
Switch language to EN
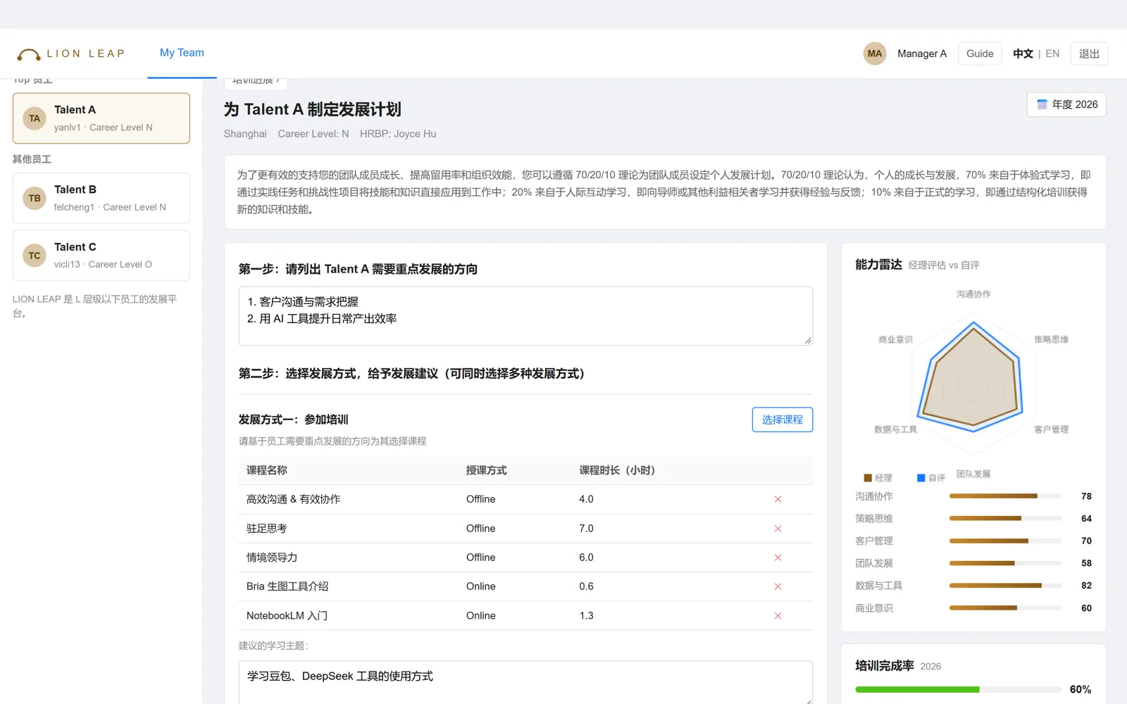pyautogui.click(x=1052, y=54)
